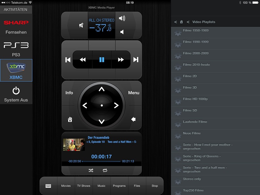The width and height of the screenshot is (260, 195).
Task: Open the Info overlay
Action: coord(69,93)
